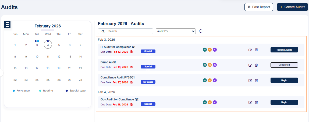
Task: Open the calendar hamburger menu icon
Action: pos(7,24)
